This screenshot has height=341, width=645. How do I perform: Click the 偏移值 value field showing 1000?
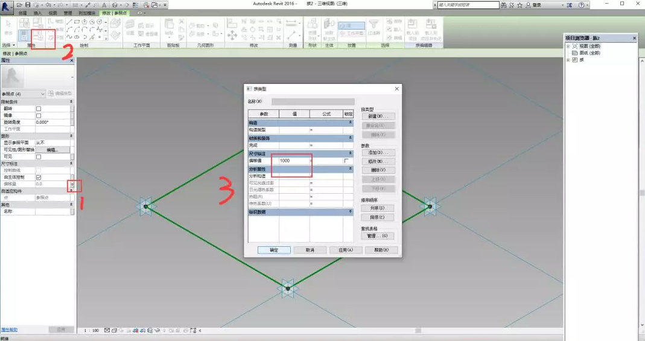tap(294, 161)
